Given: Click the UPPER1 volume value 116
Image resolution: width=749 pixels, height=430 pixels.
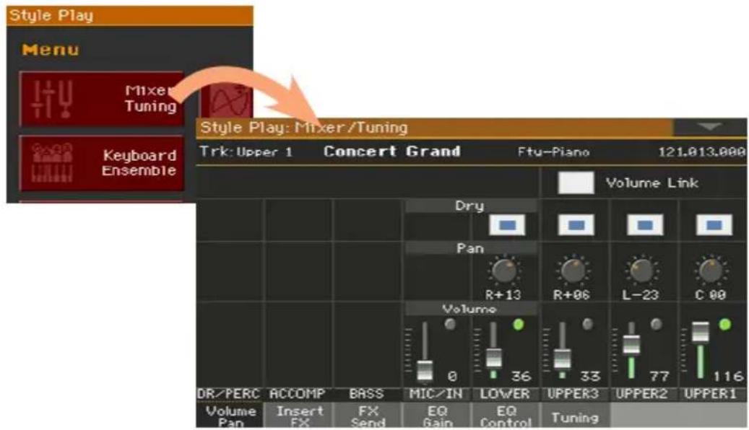Looking at the screenshot, I should (x=728, y=377).
